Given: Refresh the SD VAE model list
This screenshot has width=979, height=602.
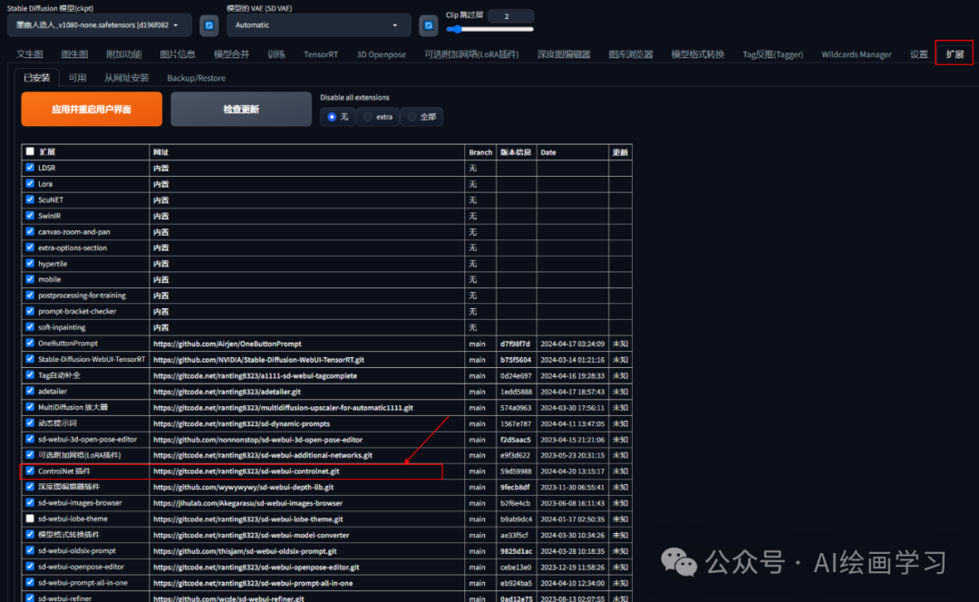Looking at the screenshot, I should point(428,25).
